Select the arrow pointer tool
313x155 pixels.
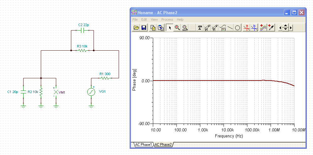(170, 28)
